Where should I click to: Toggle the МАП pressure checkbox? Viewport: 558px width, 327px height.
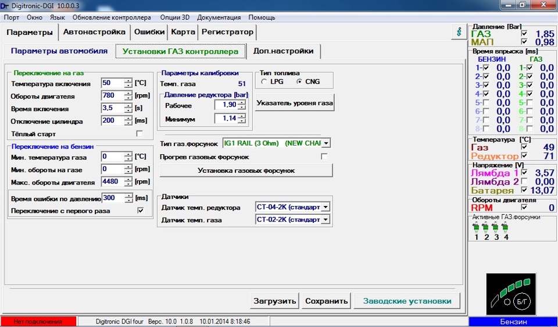pyautogui.click(x=524, y=42)
